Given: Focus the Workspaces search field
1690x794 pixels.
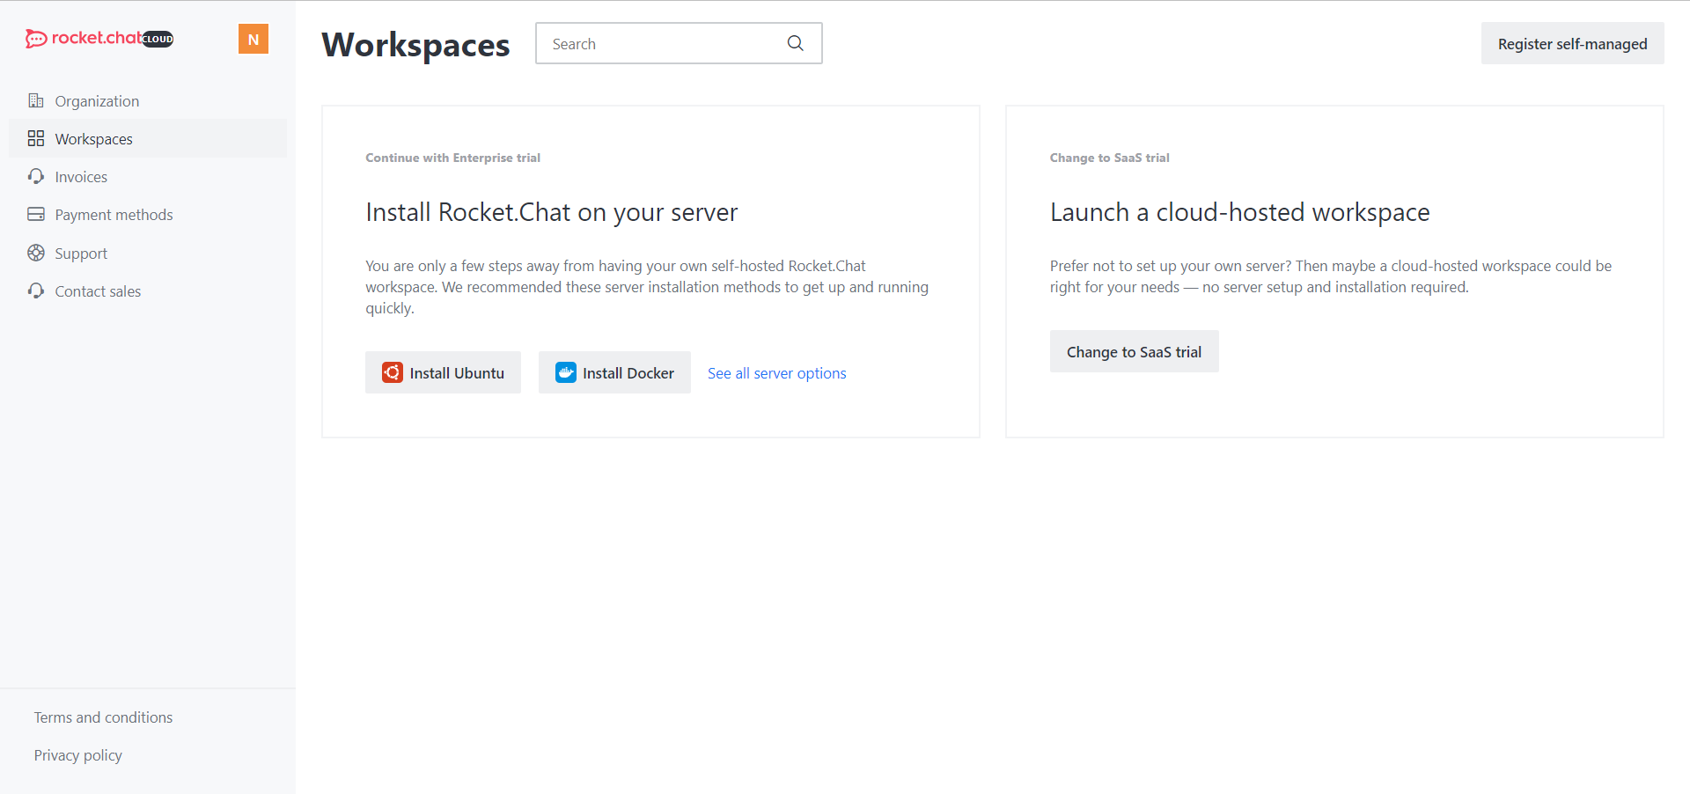Looking at the screenshot, I should point(679,43).
